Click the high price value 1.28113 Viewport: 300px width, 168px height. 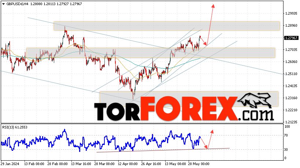click(49, 4)
